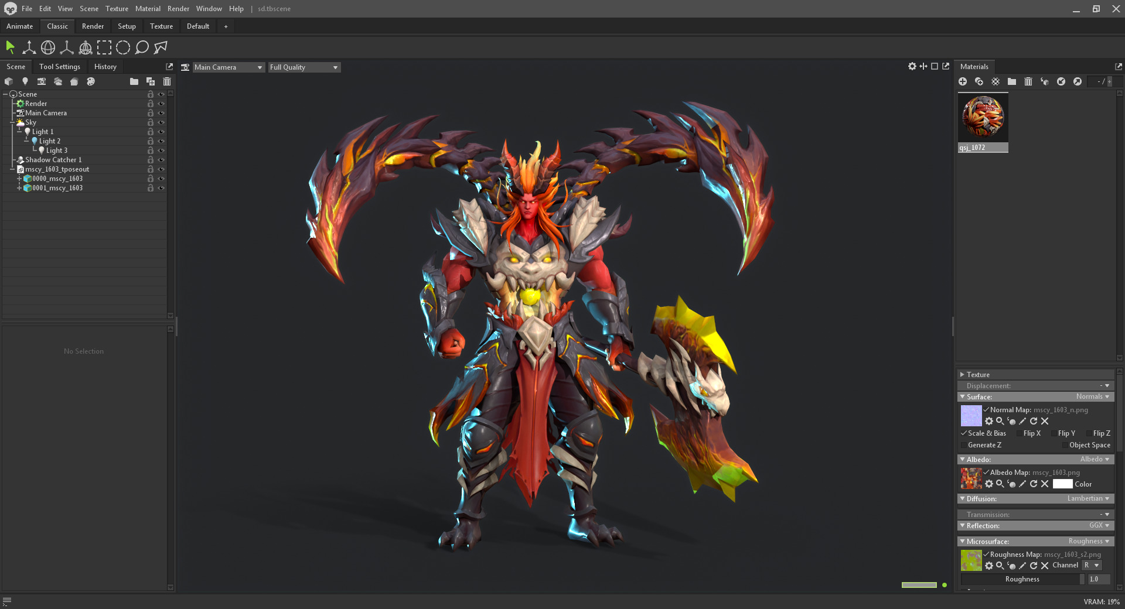
Task: Open the Material menu
Action: click(x=148, y=9)
